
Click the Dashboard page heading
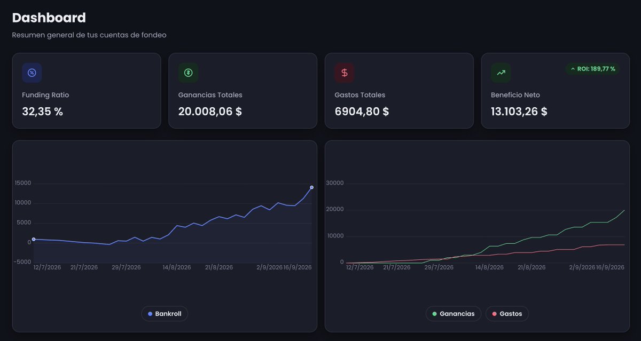pyautogui.click(x=49, y=18)
